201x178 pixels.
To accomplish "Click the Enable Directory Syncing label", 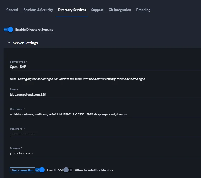I will 34,30.
